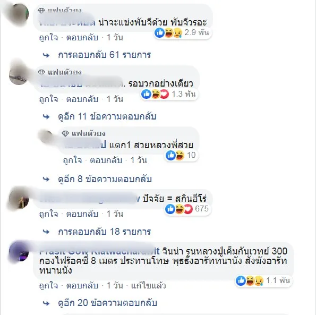Click like reaction icon on 2.9 พัน comment
Viewport: 316px width, 315px height.
coord(159,32)
